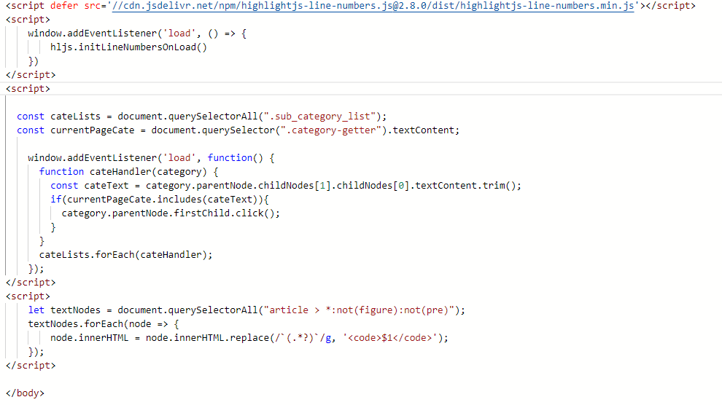
Task: Click the last closing '</script>' tag above </body>
Action: pos(31,366)
